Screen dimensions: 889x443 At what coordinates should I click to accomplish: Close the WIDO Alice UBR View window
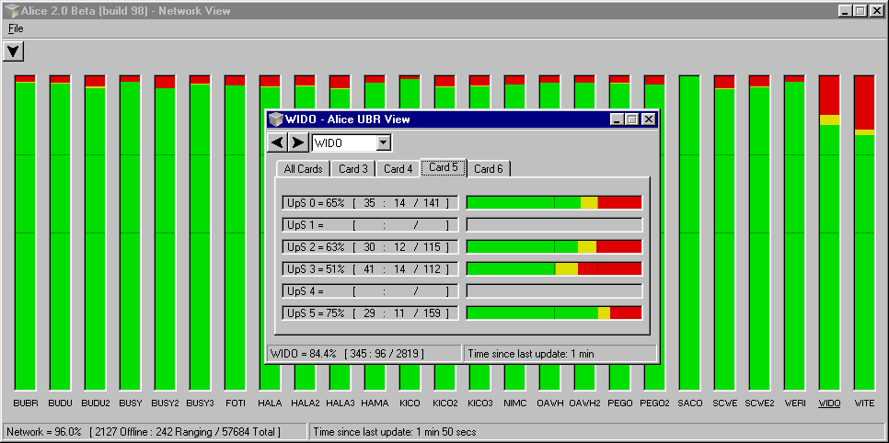coord(649,119)
